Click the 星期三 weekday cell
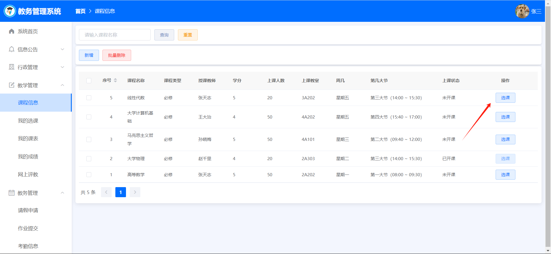The height and width of the screenshot is (254, 551). 343,139
